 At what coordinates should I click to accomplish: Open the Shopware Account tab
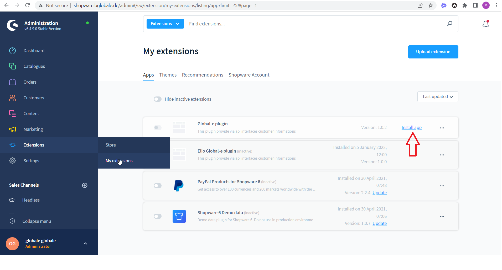tap(249, 75)
